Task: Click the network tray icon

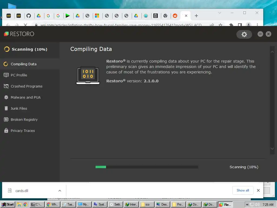Action: 252,205
